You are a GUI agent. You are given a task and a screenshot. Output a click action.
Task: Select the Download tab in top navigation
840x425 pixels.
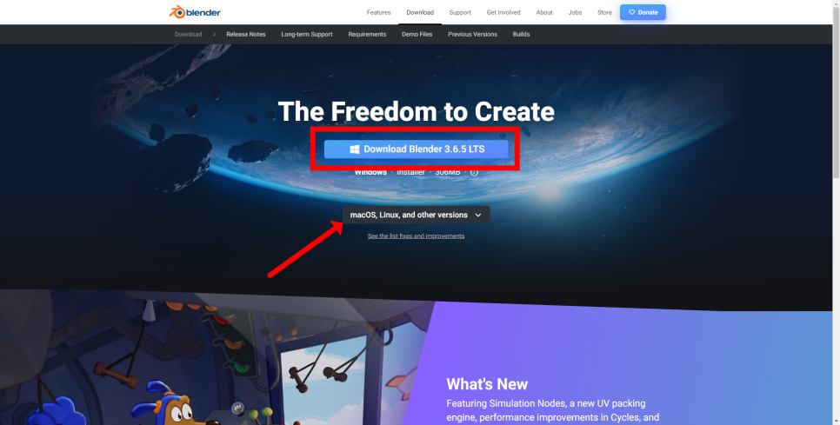point(420,12)
